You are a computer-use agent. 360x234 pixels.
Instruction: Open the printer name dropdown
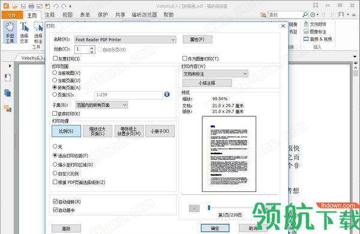125,40
